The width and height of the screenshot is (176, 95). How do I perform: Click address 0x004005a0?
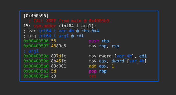[x=36, y=66]
